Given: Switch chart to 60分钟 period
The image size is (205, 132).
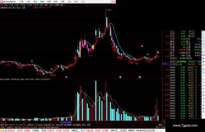Looking at the screenshot, I should (x=36, y=5).
